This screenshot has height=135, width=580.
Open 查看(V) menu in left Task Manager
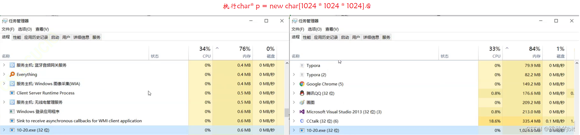42,29
